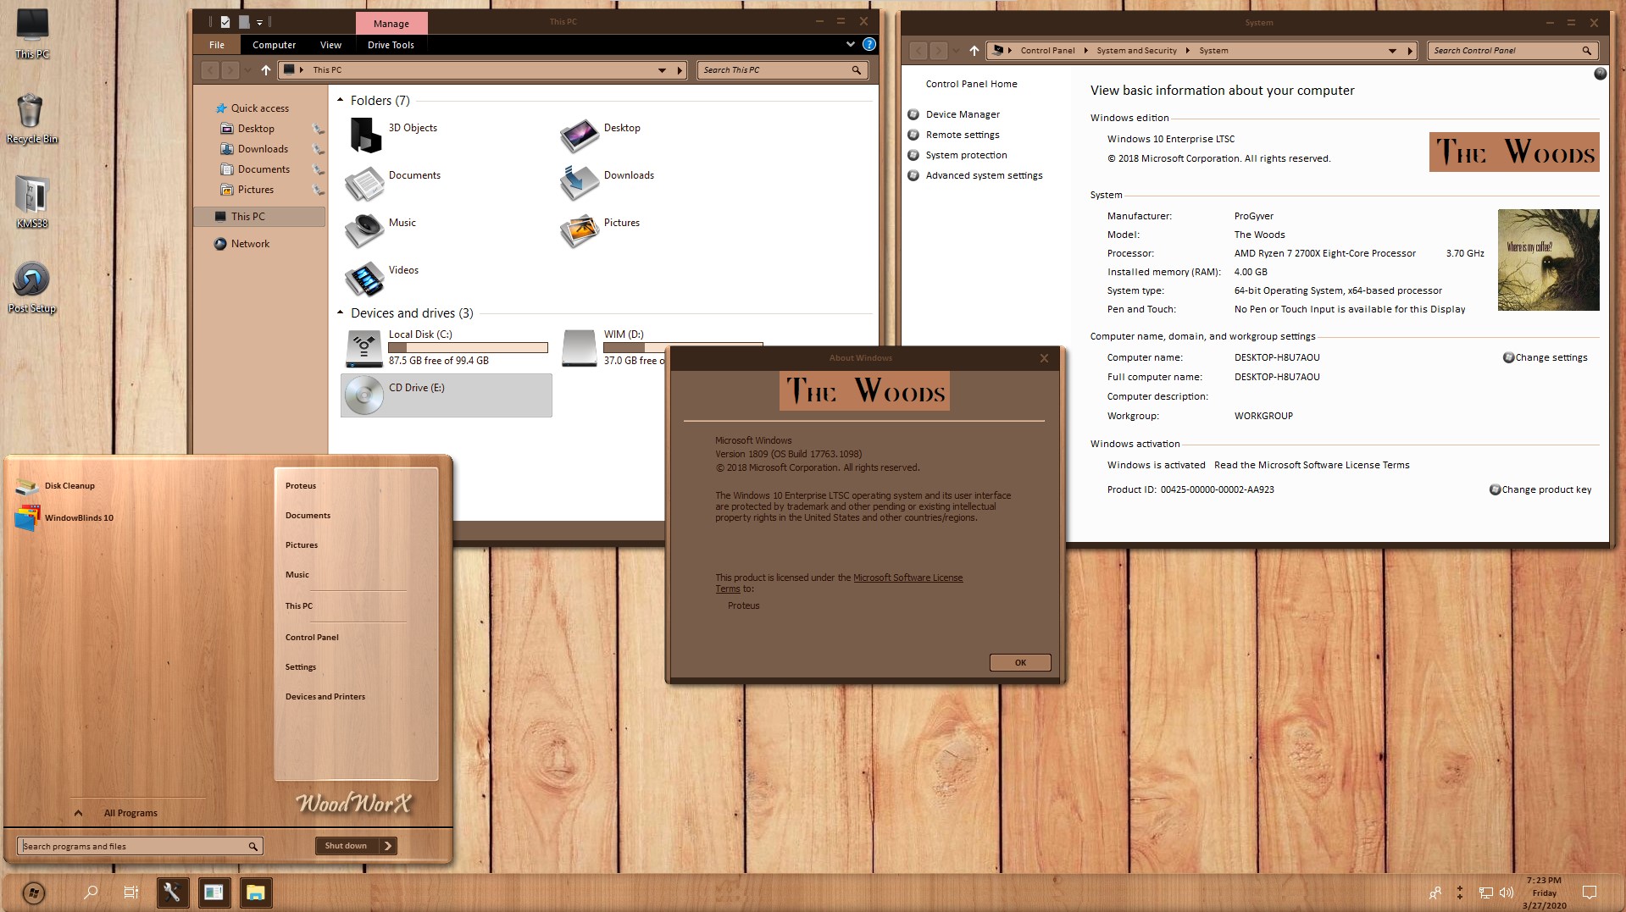Open the File tab in Explorer
The width and height of the screenshot is (1626, 912).
pyautogui.click(x=217, y=45)
